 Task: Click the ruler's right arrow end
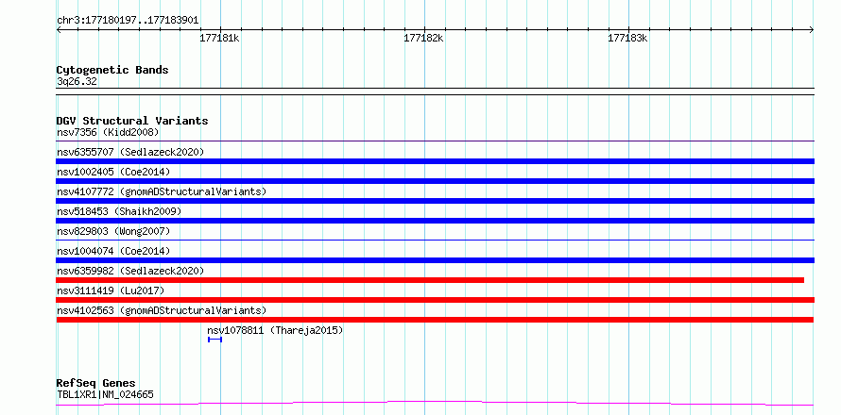(x=812, y=30)
